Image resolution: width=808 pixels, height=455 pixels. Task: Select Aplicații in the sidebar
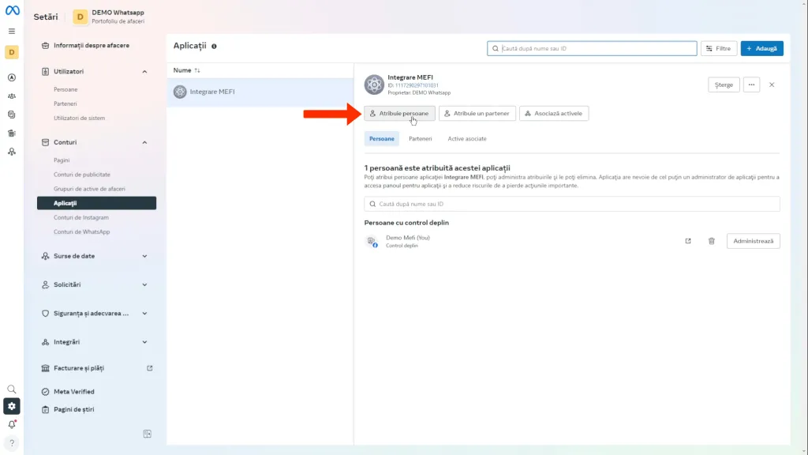tap(96, 203)
